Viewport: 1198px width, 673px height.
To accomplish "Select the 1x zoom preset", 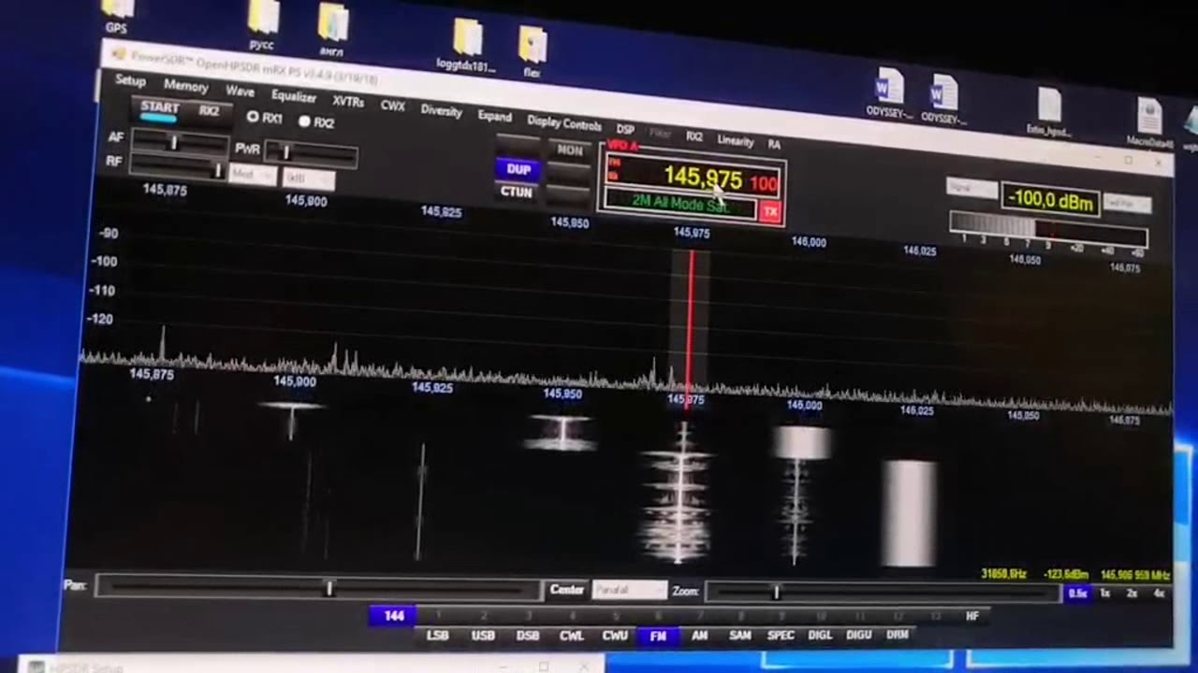I will pyautogui.click(x=1105, y=594).
